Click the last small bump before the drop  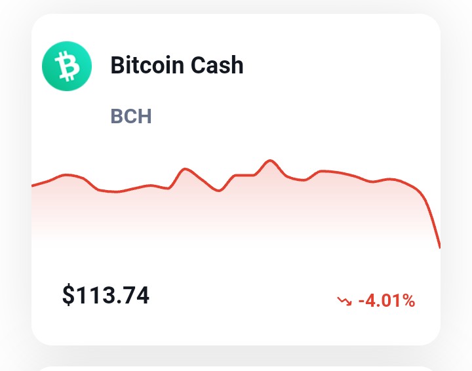(x=390, y=180)
